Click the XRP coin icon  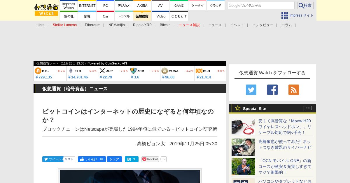click(102, 71)
